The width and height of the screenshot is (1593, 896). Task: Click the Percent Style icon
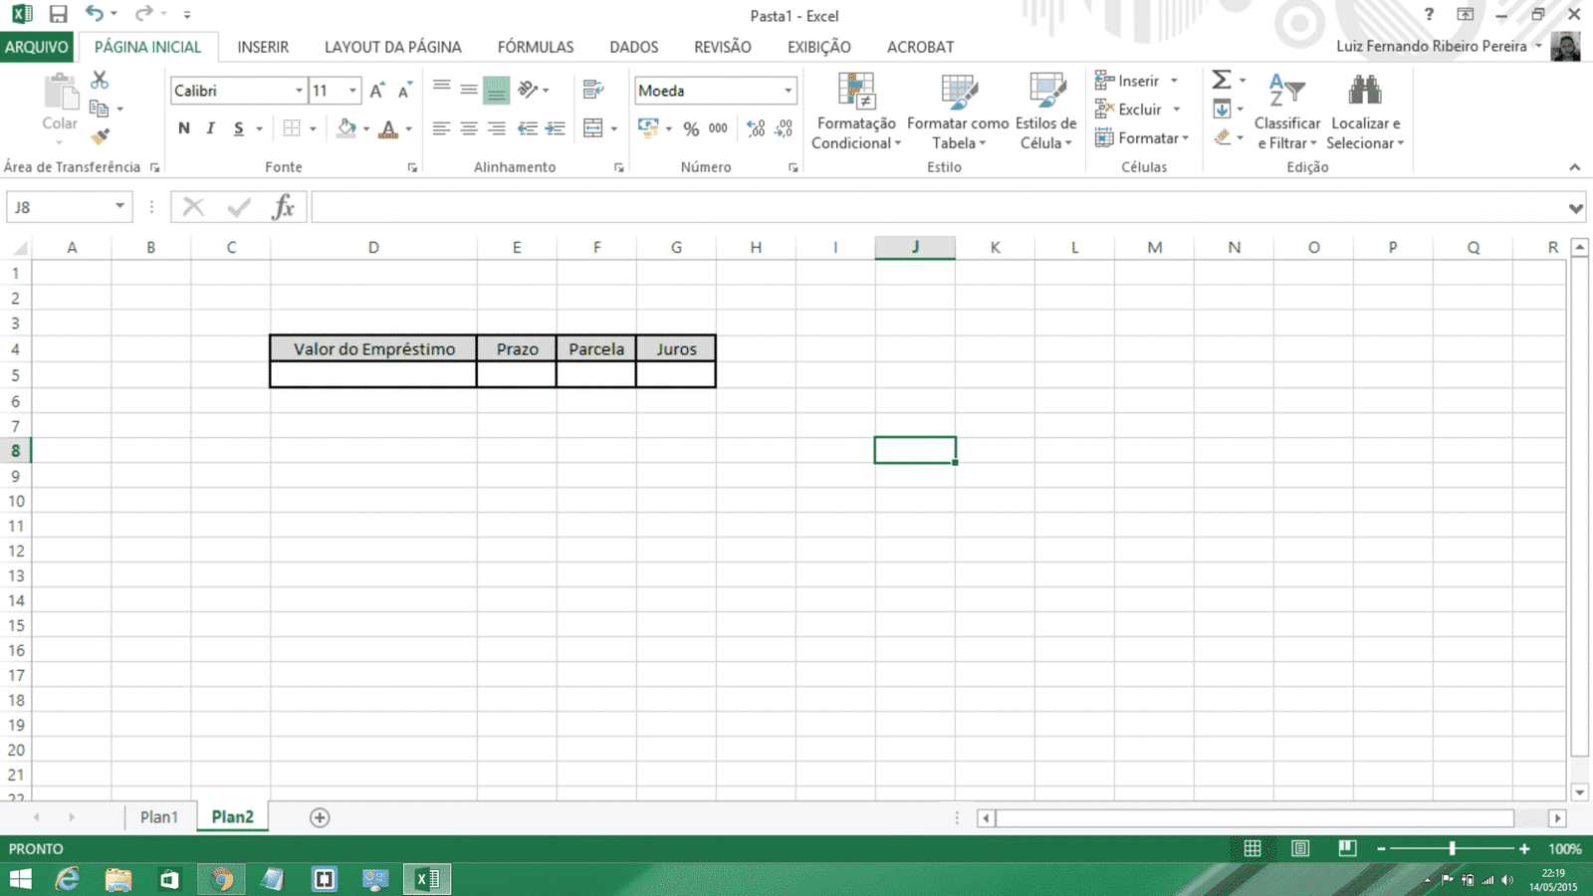(x=691, y=128)
